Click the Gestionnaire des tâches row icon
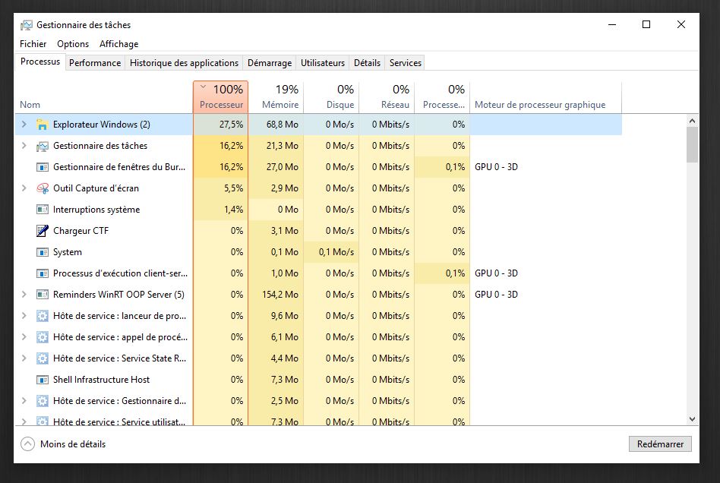The image size is (720, 483). [x=43, y=146]
